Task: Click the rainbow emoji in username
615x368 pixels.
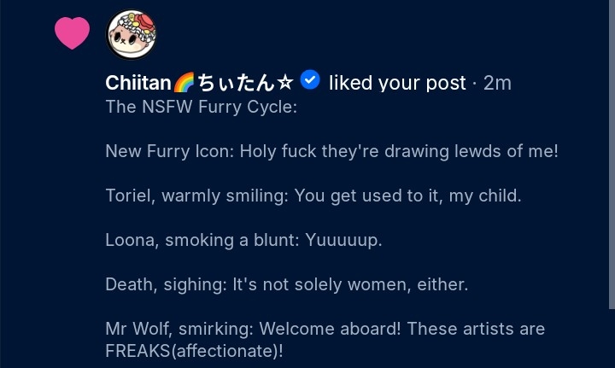Action: tap(184, 82)
